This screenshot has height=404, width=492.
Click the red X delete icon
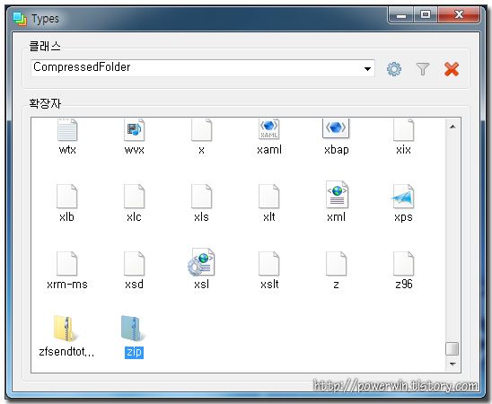452,69
